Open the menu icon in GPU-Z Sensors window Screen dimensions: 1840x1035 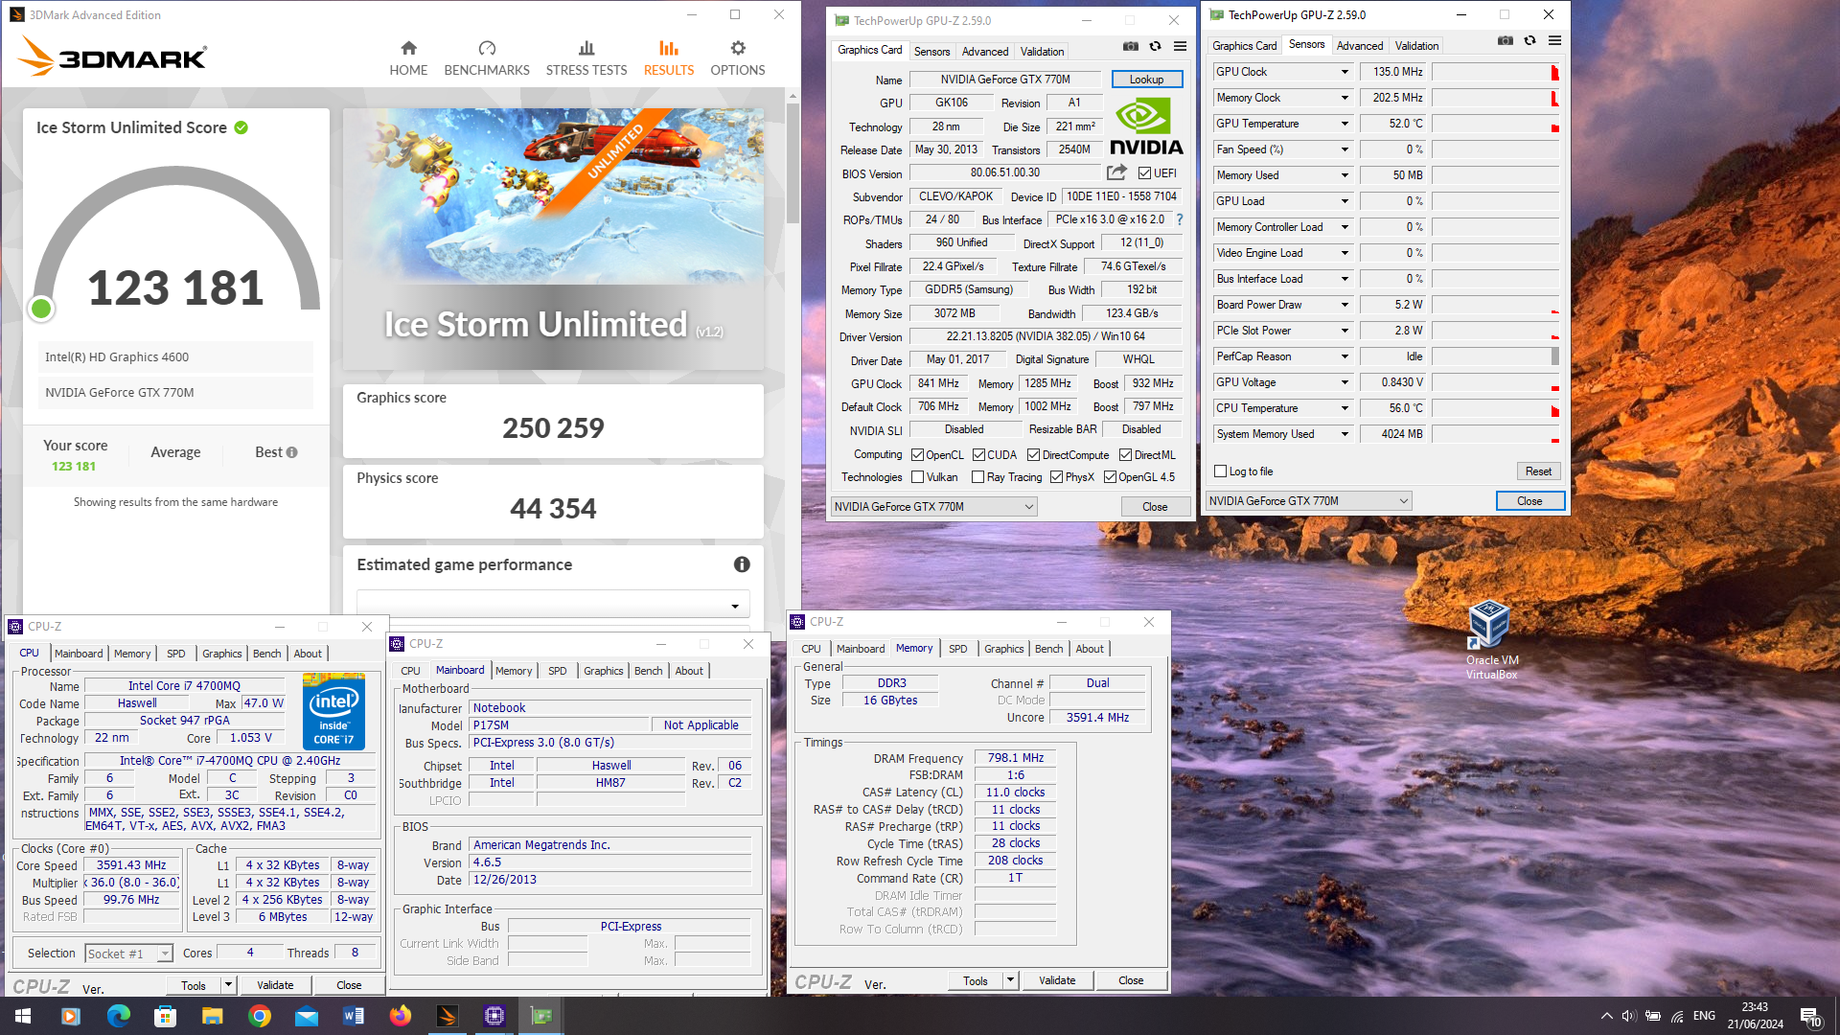click(1555, 40)
